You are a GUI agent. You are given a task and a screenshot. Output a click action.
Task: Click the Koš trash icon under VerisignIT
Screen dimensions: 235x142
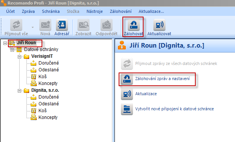click(33, 77)
